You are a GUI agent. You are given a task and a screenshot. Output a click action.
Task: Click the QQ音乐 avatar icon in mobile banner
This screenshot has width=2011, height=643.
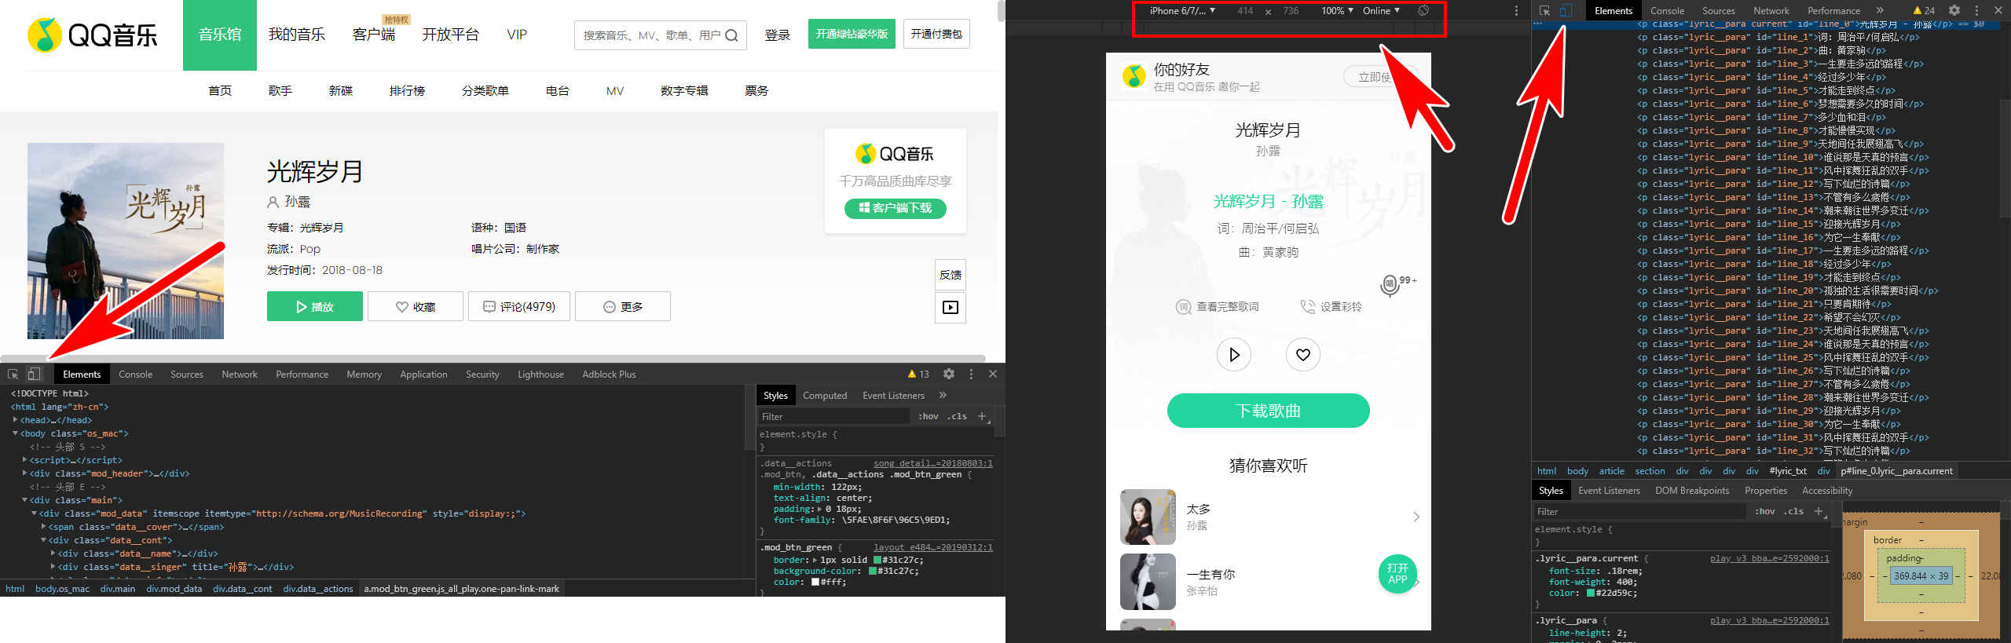coord(1134,76)
